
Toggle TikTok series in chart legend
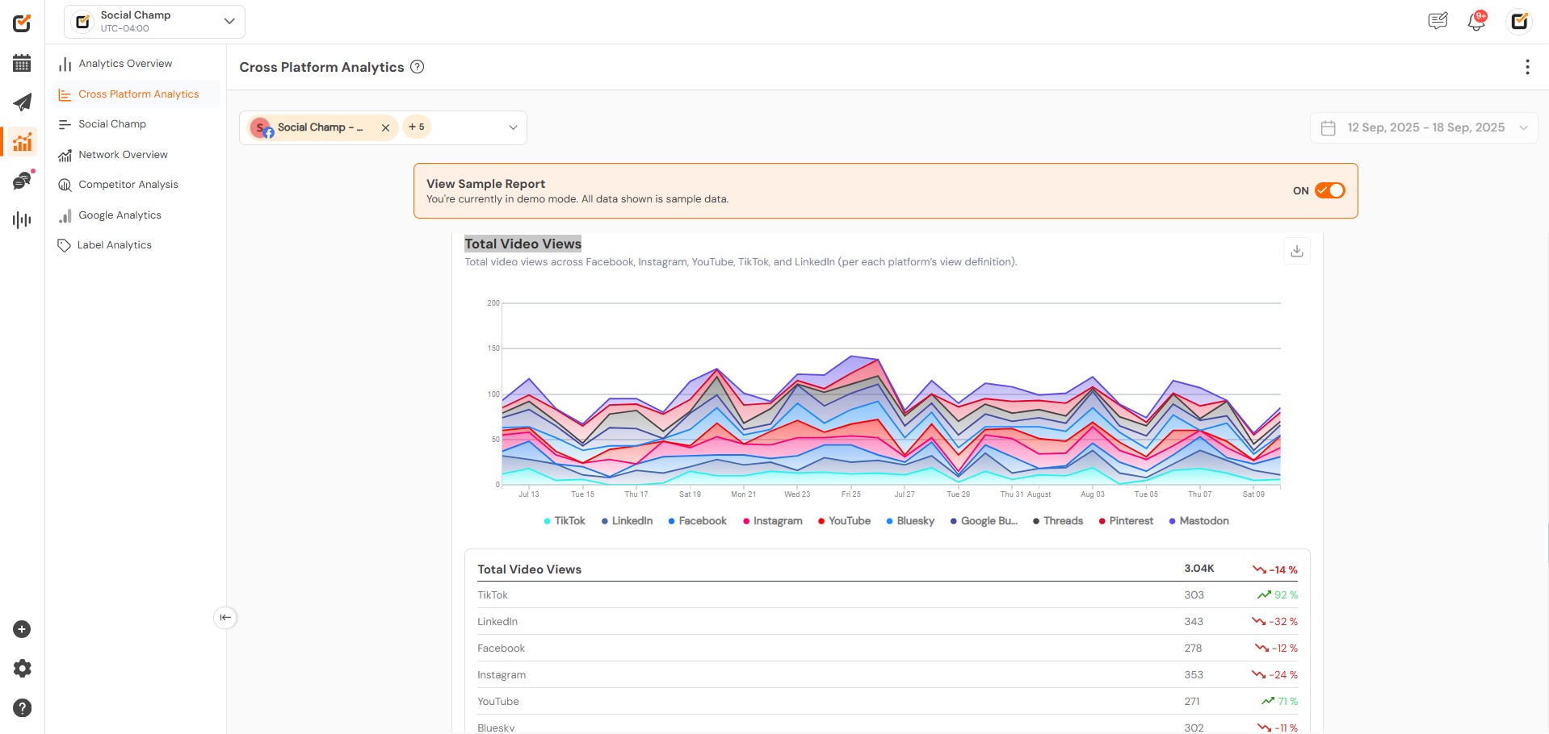coord(565,521)
